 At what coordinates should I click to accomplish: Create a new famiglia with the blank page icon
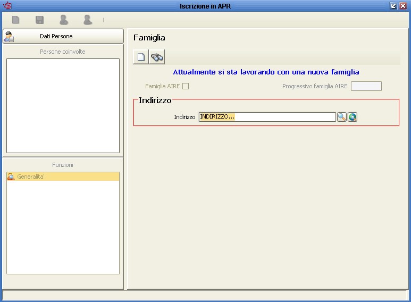(x=141, y=56)
